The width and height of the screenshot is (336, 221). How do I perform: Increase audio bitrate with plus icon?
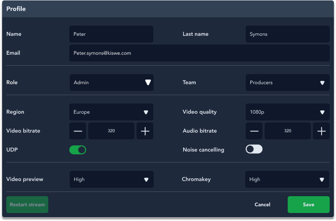coord(321,131)
